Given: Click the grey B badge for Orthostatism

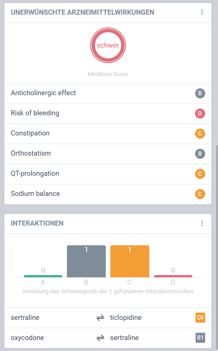Looking at the screenshot, I should click(x=200, y=154).
